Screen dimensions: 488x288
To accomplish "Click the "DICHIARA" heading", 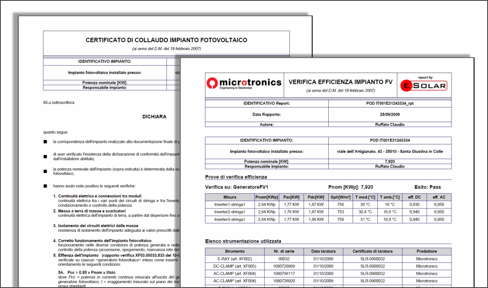I will click(x=154, y=116).
